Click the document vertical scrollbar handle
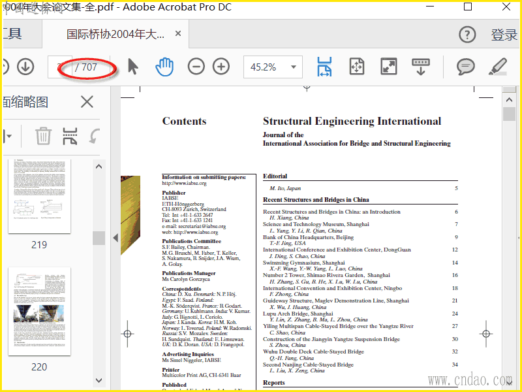 tap(509, 114)
